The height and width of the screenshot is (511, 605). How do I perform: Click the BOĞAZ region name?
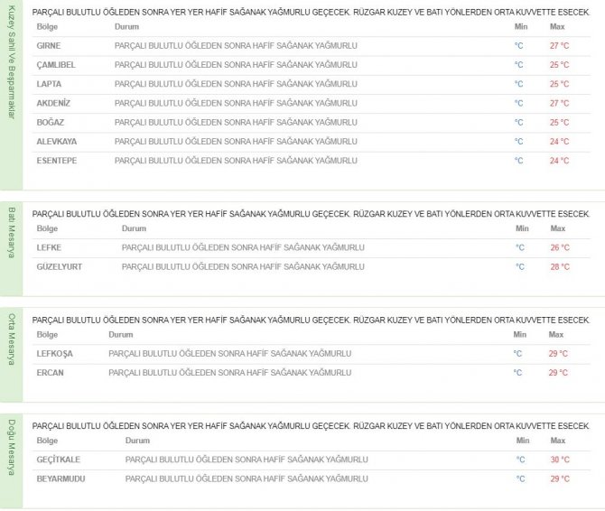(50, 122)
